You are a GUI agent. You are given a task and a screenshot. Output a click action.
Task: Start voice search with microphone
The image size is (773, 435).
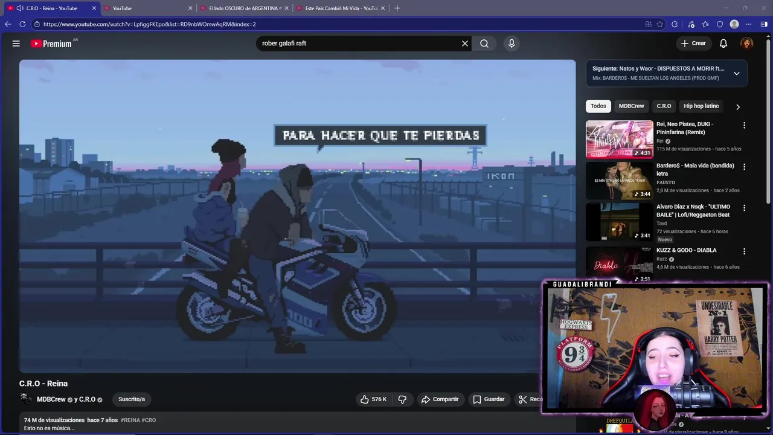point(512,43)
